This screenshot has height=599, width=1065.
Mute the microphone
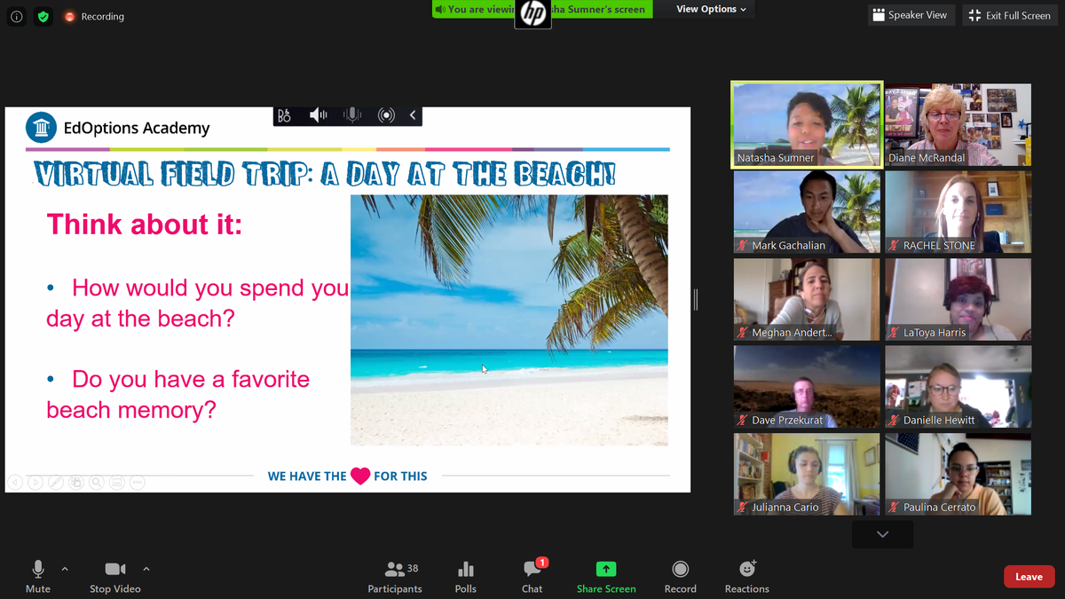[x=38, y=577]
